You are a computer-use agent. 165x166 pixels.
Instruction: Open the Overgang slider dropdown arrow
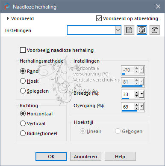[x=141, y=107]
